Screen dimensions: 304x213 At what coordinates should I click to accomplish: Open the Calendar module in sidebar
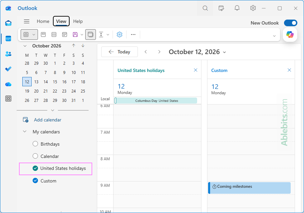(8, 38)
